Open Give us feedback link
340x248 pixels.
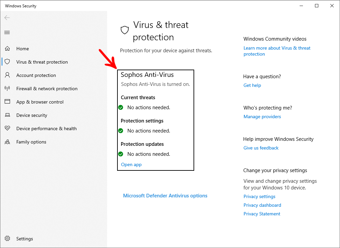coord(261,148)
